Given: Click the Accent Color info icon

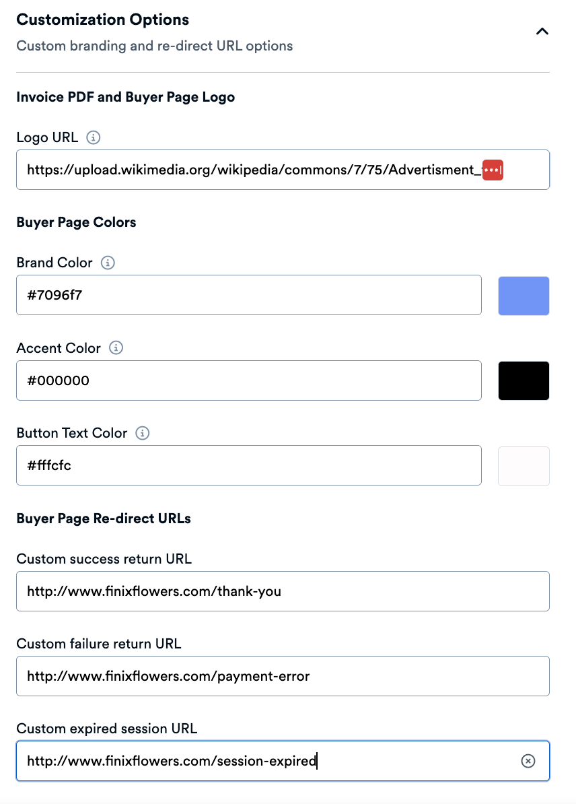Looking at the screenshot, I should (x=116, y=348).
